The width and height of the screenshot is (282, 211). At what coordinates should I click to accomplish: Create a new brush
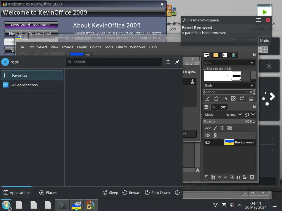coord(216,98)
